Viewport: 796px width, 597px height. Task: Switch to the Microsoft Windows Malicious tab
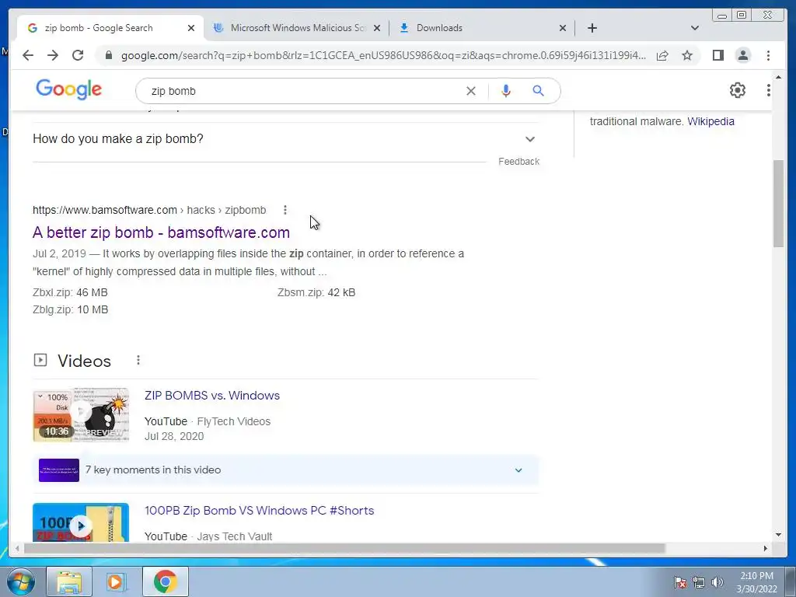[x=297, y=28]
